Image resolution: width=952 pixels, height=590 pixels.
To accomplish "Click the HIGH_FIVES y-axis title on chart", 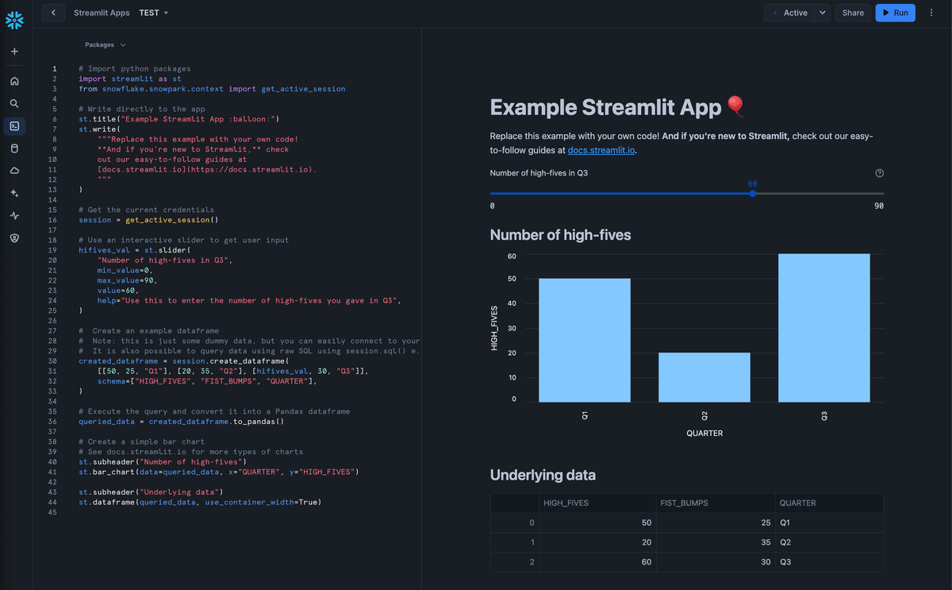I will [x=494, y=329].
